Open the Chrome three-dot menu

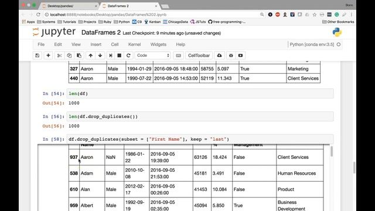pyautogui.click(x=352, y=15)
